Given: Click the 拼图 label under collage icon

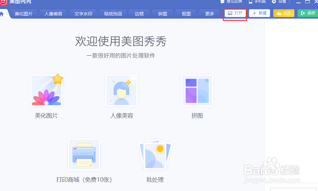Looking at the screenshot, I should [197, 116].
